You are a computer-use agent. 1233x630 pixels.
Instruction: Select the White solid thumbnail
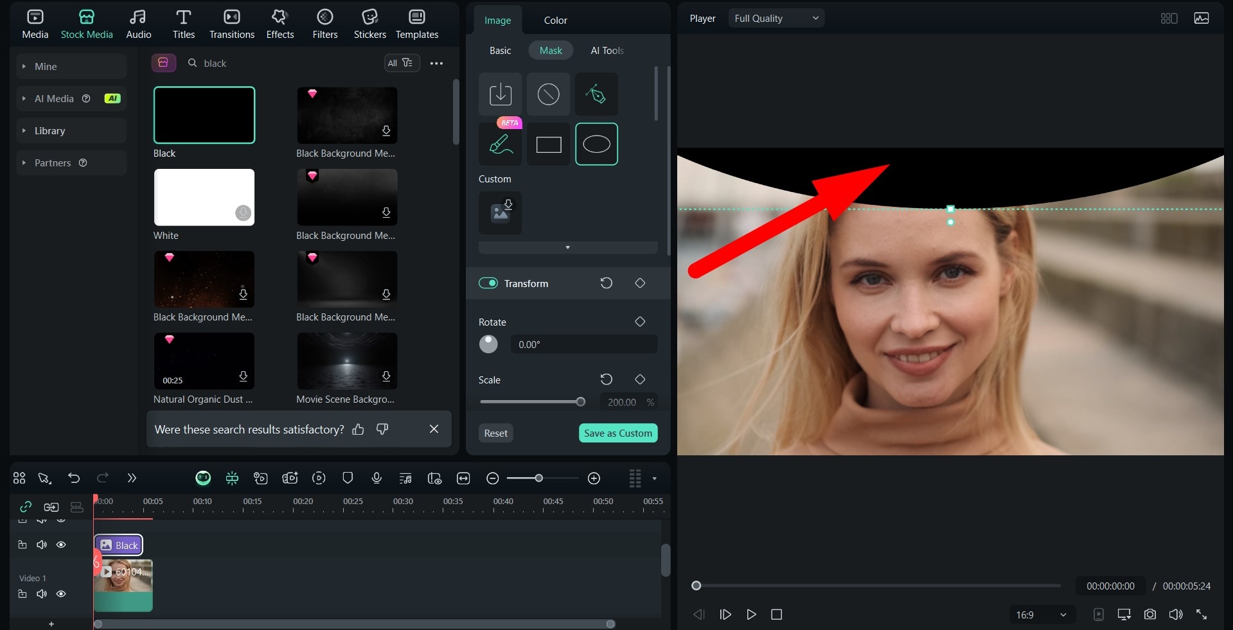pyautogui.click(x=204, y=197)
